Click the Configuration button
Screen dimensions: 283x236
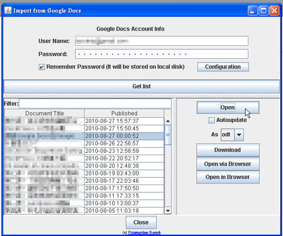point(223,67)
